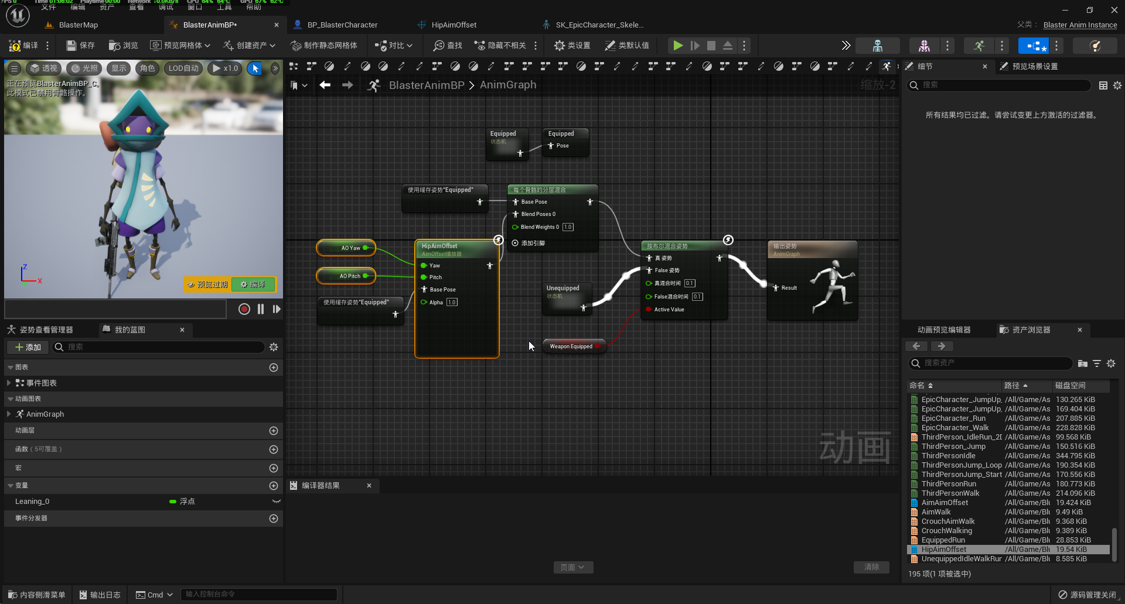Expand the AnimGraph tree item
Image resolution: width=1125 pixels, height=604 pixels.
[9, 414]
